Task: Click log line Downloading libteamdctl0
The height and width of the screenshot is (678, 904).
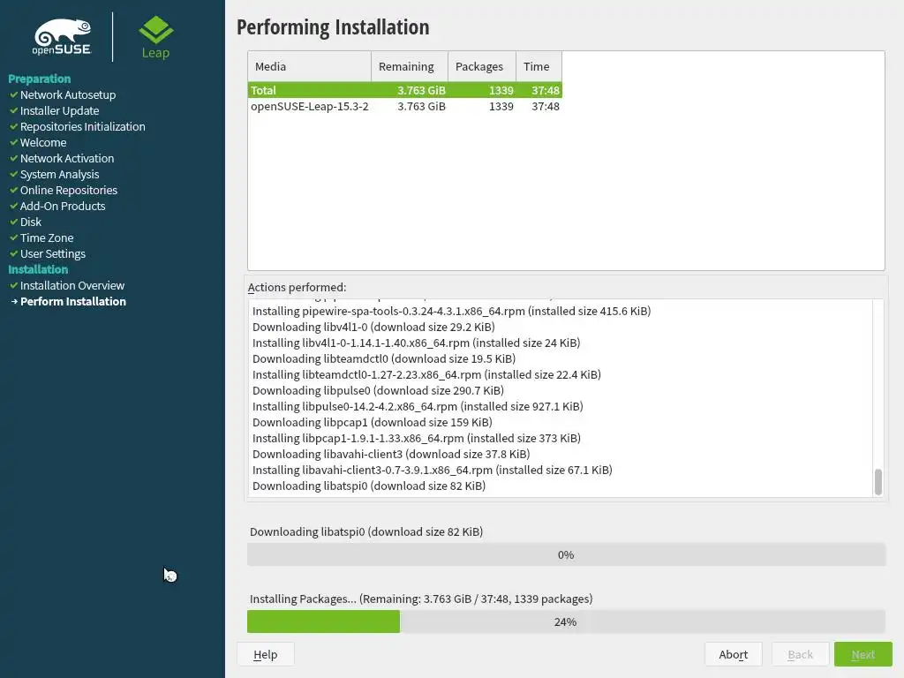Action: (384, 358)
